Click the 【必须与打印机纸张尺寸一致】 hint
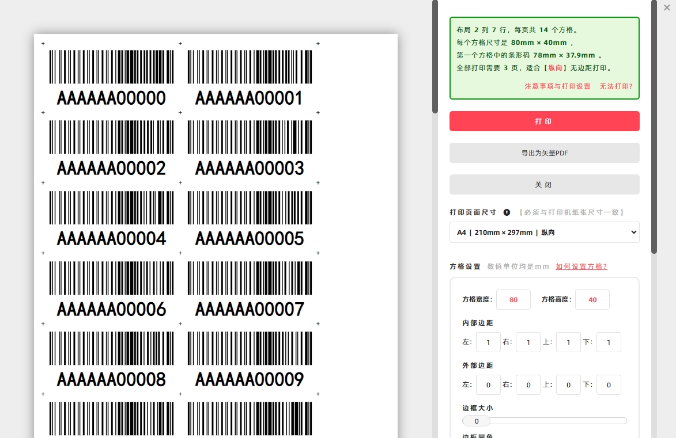 point(571,212)
